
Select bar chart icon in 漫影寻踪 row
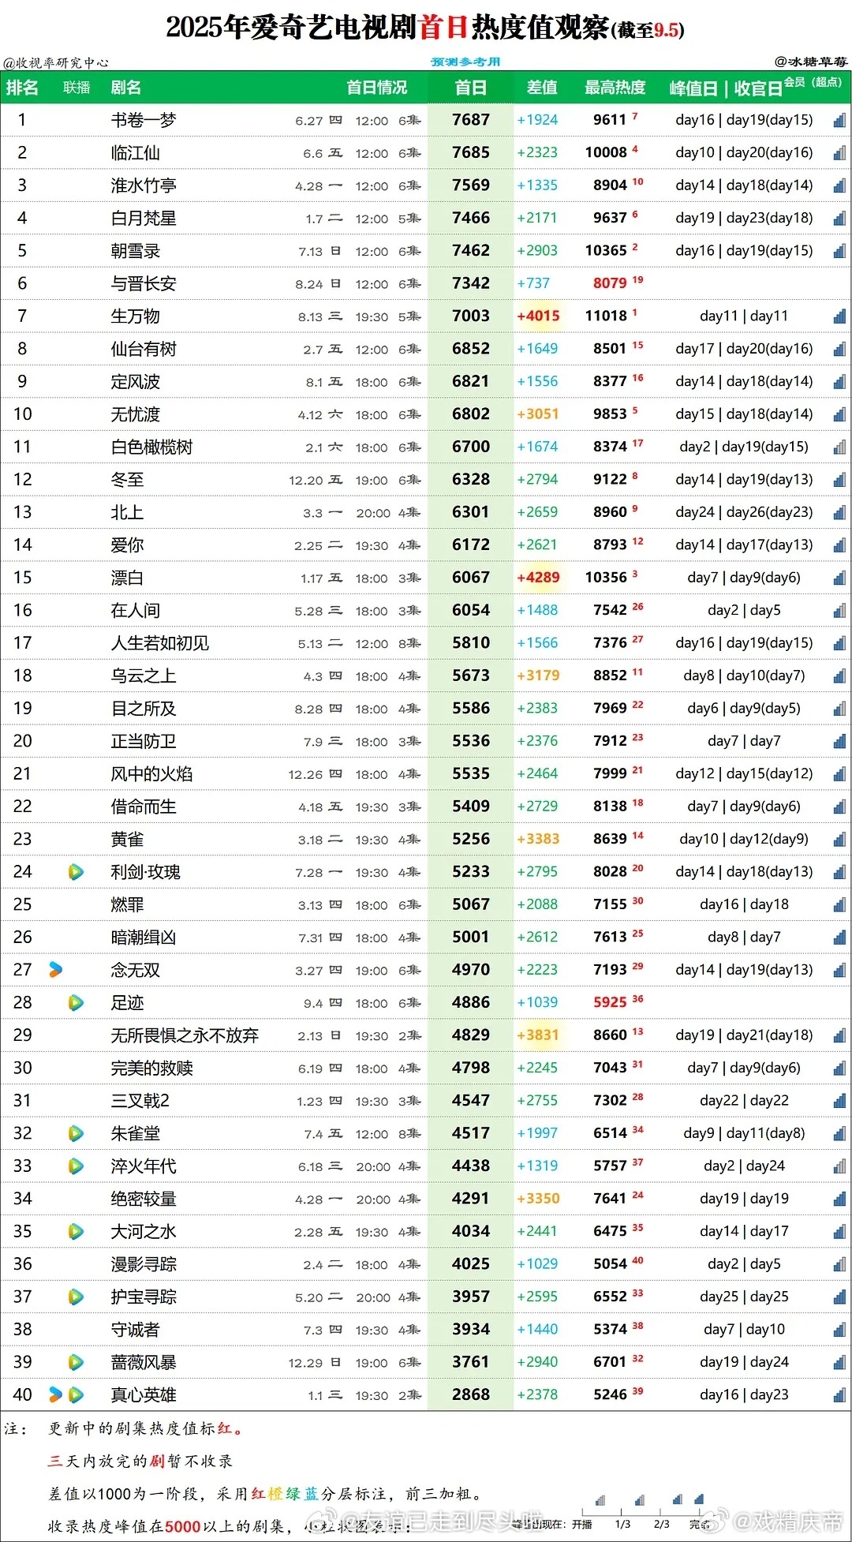(839, 1264)
